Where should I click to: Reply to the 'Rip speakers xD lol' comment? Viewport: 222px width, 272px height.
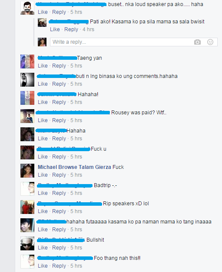click(59, 211)
